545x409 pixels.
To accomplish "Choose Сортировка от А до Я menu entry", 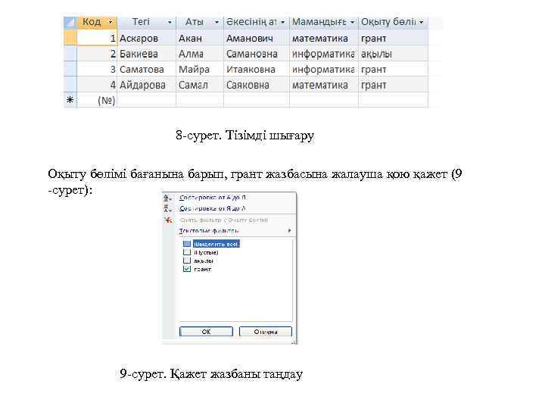I will pyautogui.click(x=213, y=198).
